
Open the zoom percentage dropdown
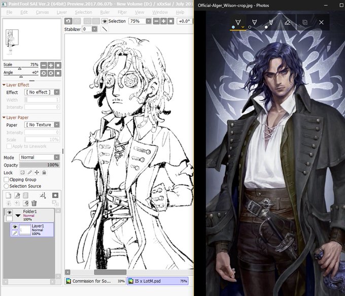point(149,21)
